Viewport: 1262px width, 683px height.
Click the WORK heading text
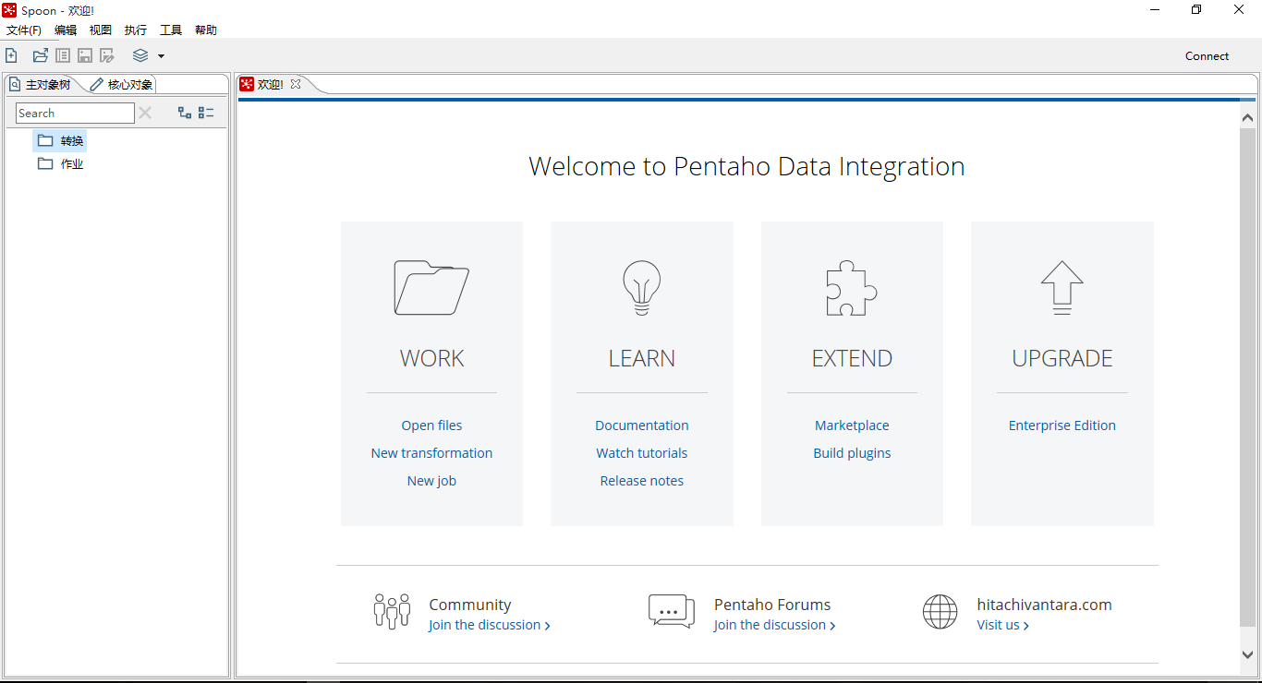[x=431, y=358]
